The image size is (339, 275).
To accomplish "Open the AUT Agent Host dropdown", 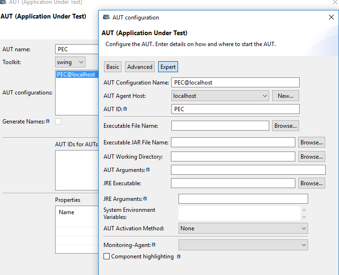I will (220, 96).
